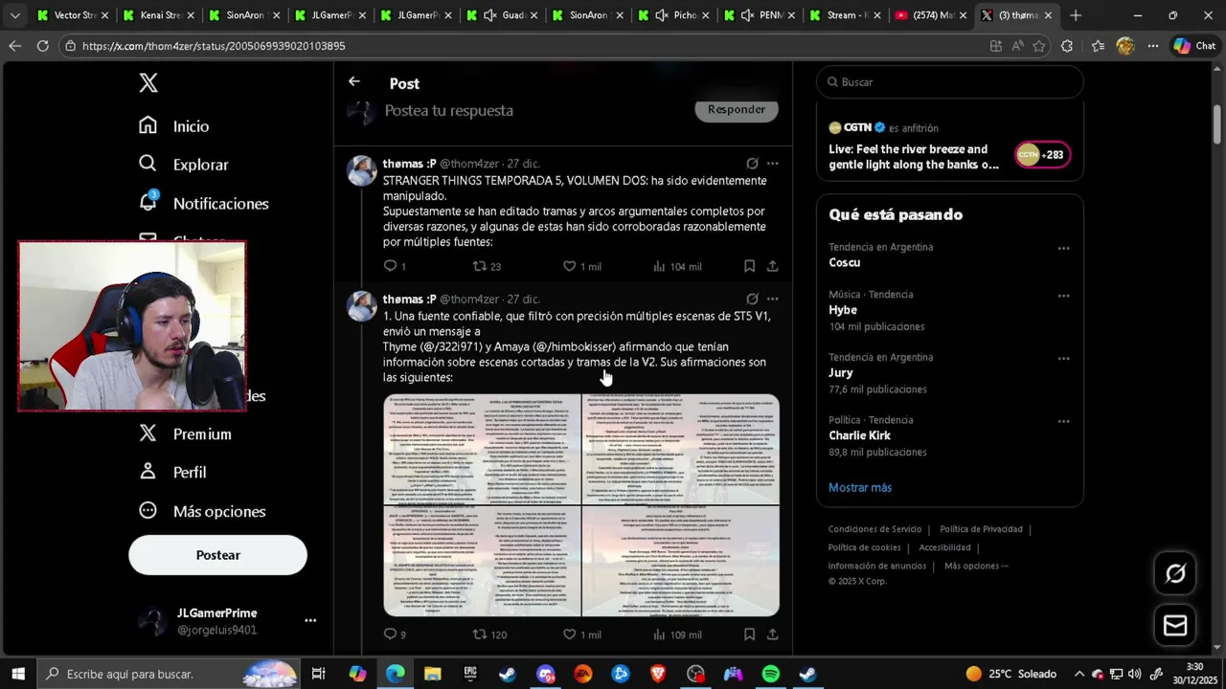This screenshot has width=1226, height=689.
Task: Open the messages floating button
Action: (1175, 626)
